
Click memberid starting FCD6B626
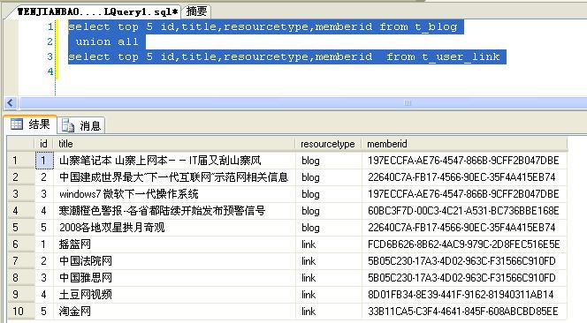[464, 244]
